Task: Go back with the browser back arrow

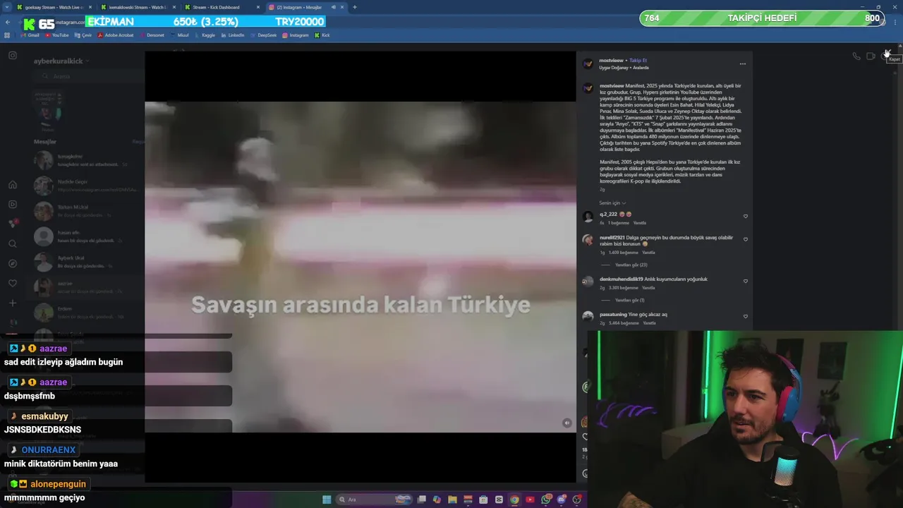Action: [x=8, y=23]
